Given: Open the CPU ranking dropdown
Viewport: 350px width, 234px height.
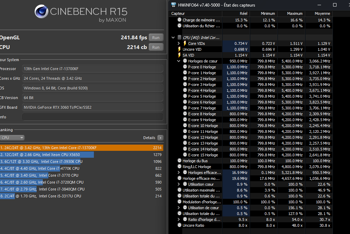Looking at the screenshot, I should tap(12, 138).
